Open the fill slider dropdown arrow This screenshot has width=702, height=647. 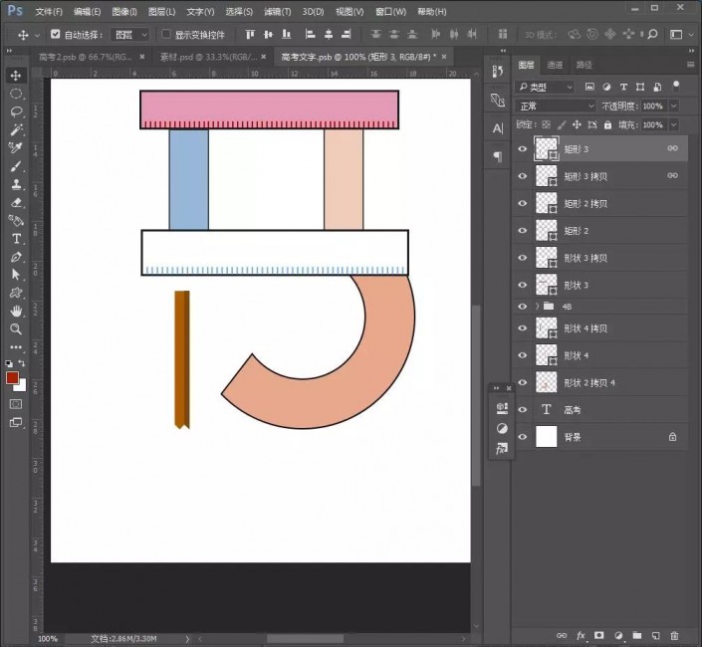pos(674,124)
